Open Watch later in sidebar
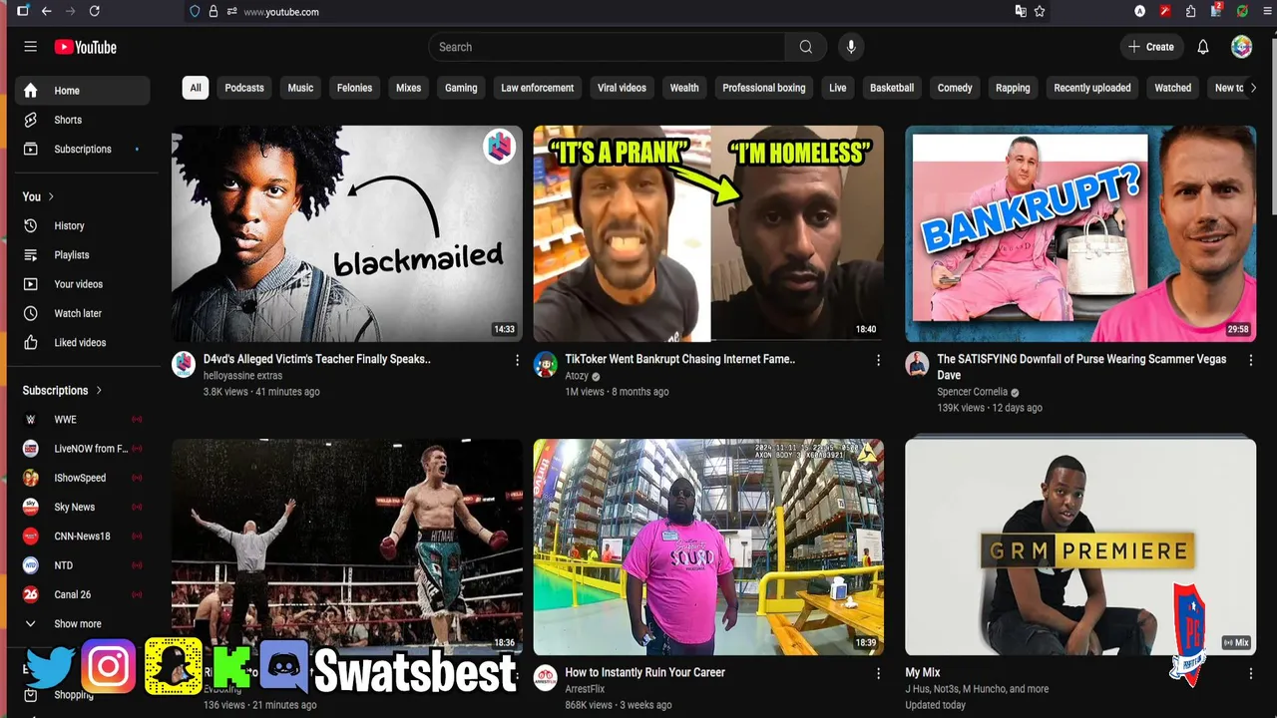1277x718 pixels. coord(82,313)
